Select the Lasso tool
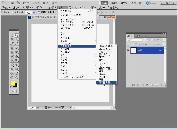The width and height of the screenshot is (178, 129). (12, 39)
